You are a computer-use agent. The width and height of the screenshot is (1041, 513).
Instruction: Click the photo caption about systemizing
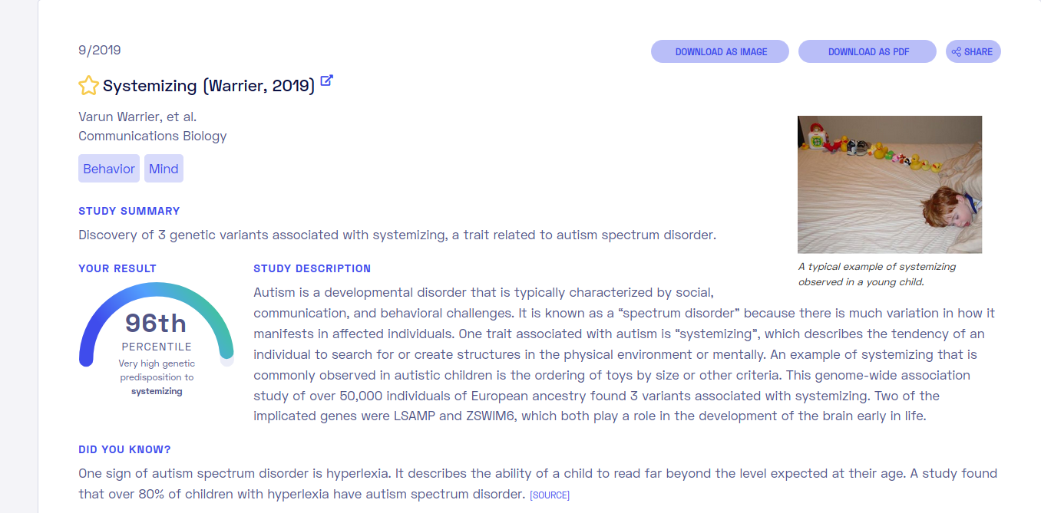(x=877, y=275)
